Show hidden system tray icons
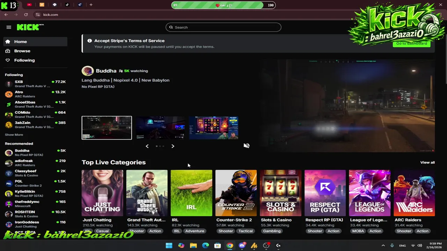This screenshot has width=447, height=251. pyautogui.click(x=383, y=245)
